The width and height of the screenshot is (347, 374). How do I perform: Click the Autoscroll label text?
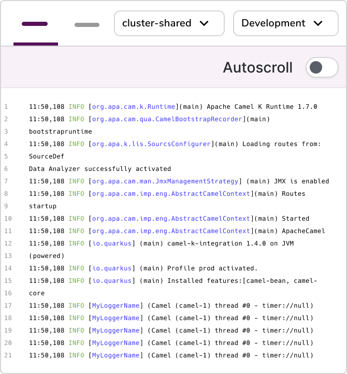(x=257, y=67)
